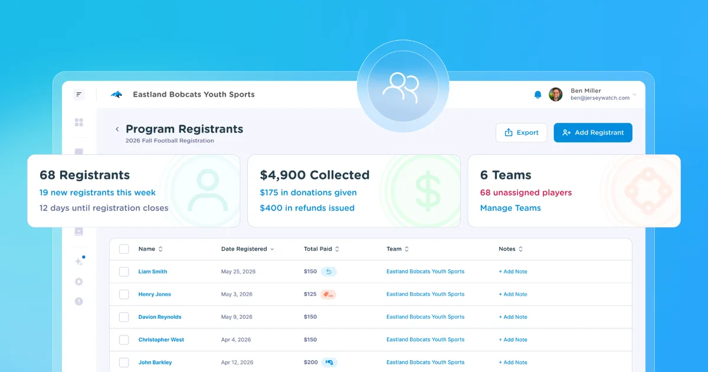Check the box for Liam Smith

124,272
